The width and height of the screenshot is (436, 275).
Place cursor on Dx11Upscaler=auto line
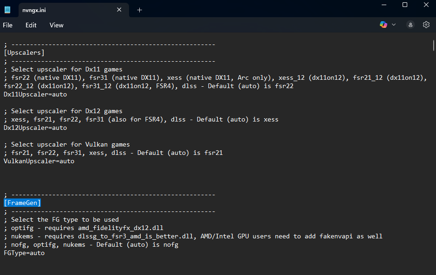click(35, 95)
